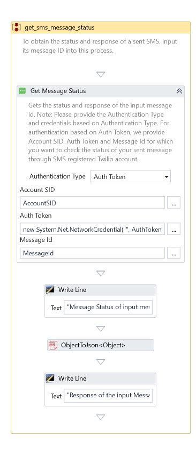The width and height of the screenshot is (196, 450).
Task: Click the green Get Message Status chat icon
Action: coord(22,91)
